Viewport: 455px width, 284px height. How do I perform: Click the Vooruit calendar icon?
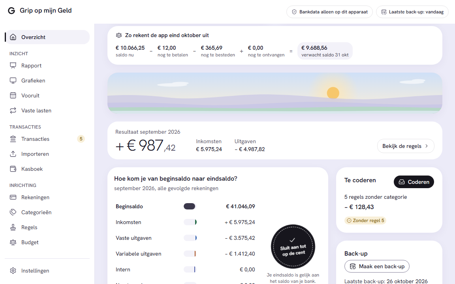pyautogui.click(x=13, y=95)
